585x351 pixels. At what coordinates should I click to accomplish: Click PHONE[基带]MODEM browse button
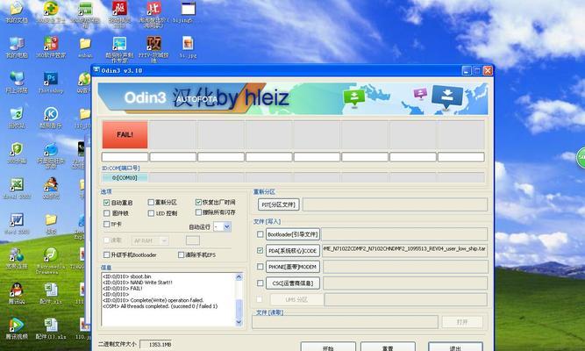[x=293, y=267]
